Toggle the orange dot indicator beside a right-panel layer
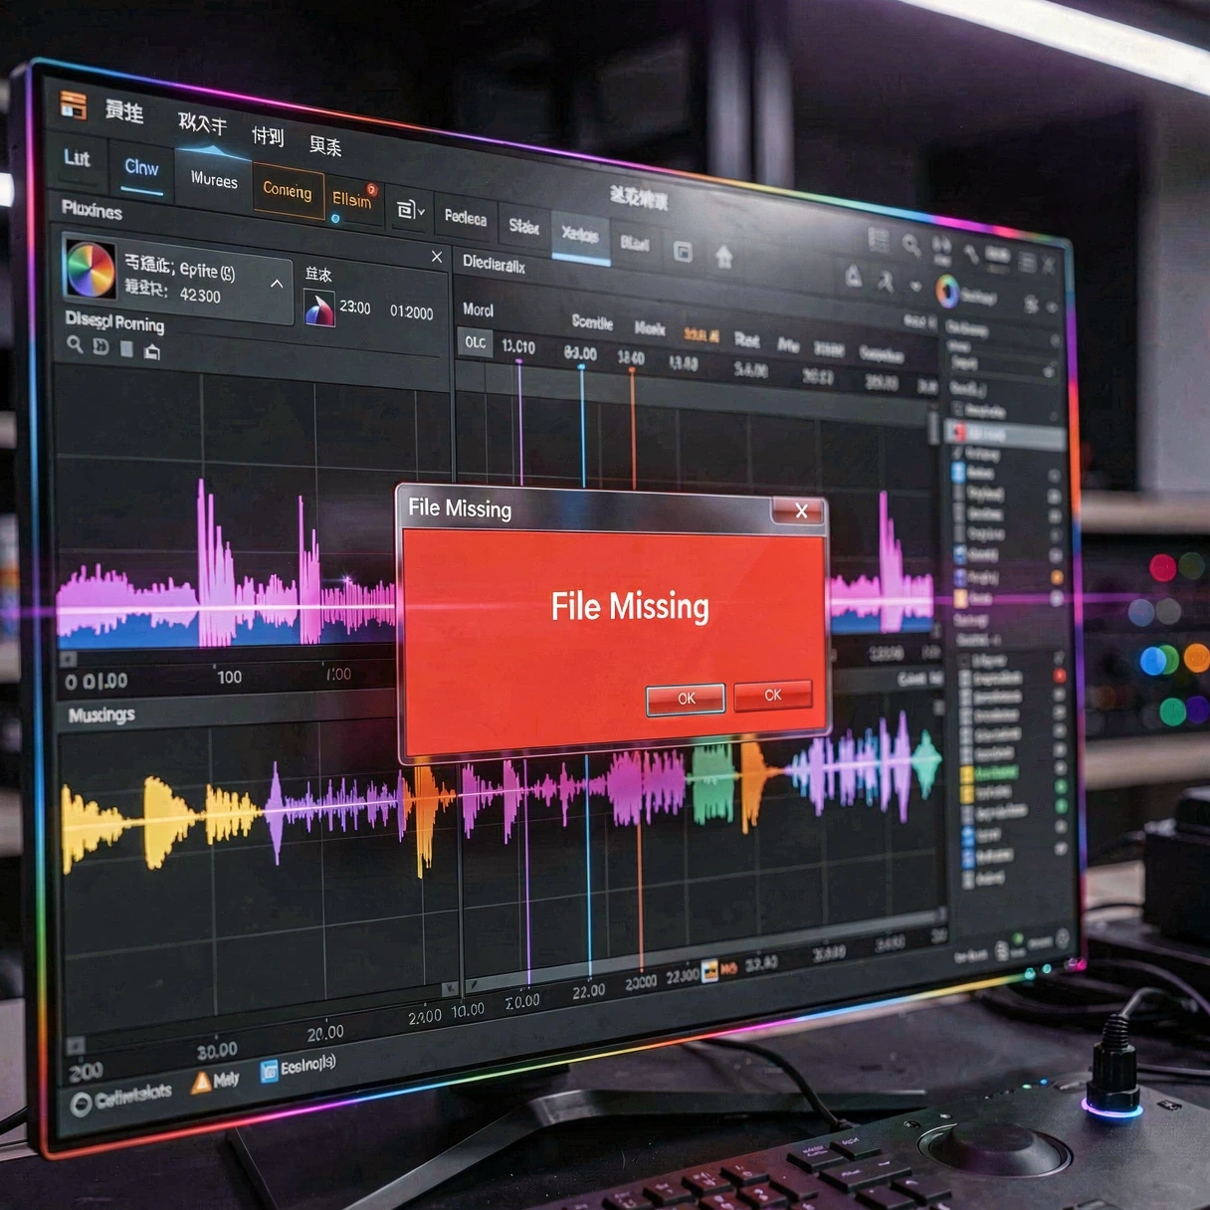1210x1210 pixels. coord(1056,577)
